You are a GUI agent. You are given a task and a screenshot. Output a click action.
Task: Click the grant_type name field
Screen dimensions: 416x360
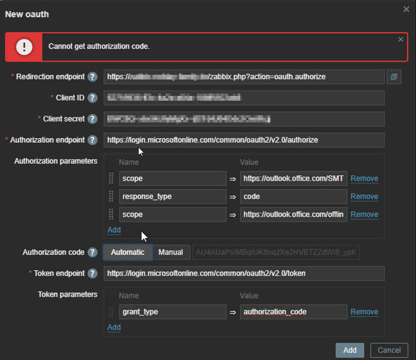point(172,312)
